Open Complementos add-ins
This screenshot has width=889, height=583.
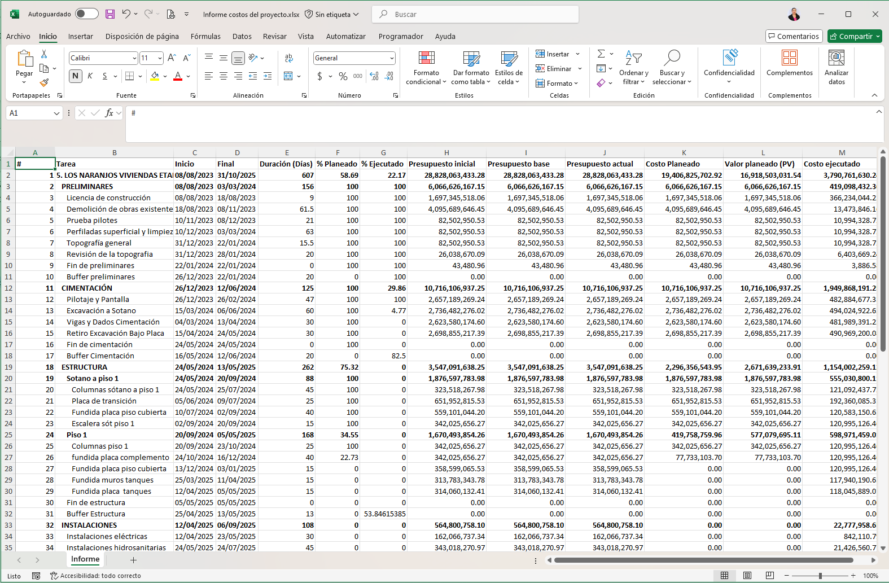coord(790,63)
